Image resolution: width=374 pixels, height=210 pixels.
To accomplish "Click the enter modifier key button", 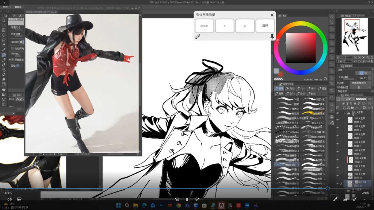I will 204,26.
